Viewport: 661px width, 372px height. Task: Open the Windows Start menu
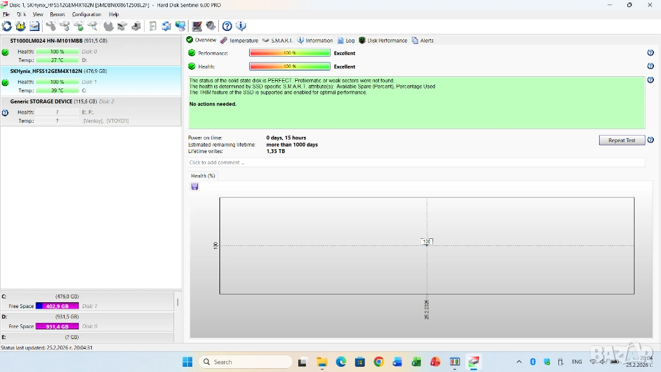coord(188,362)
